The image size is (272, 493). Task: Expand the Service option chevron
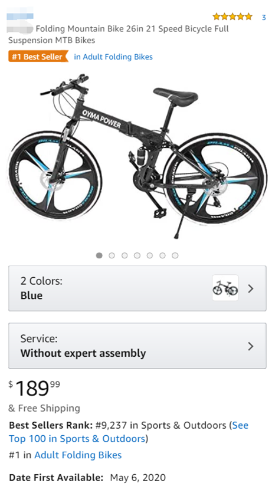pyautogui.click(x=251, y=346)
